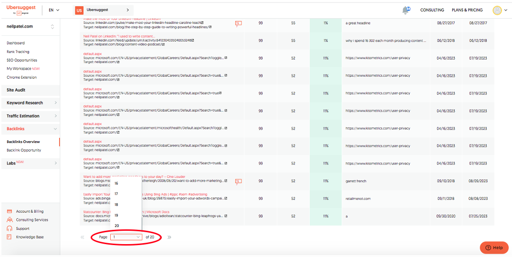This screenshot has height=257, width=512.
Task: Click the Help button
Action: point(494,247)
